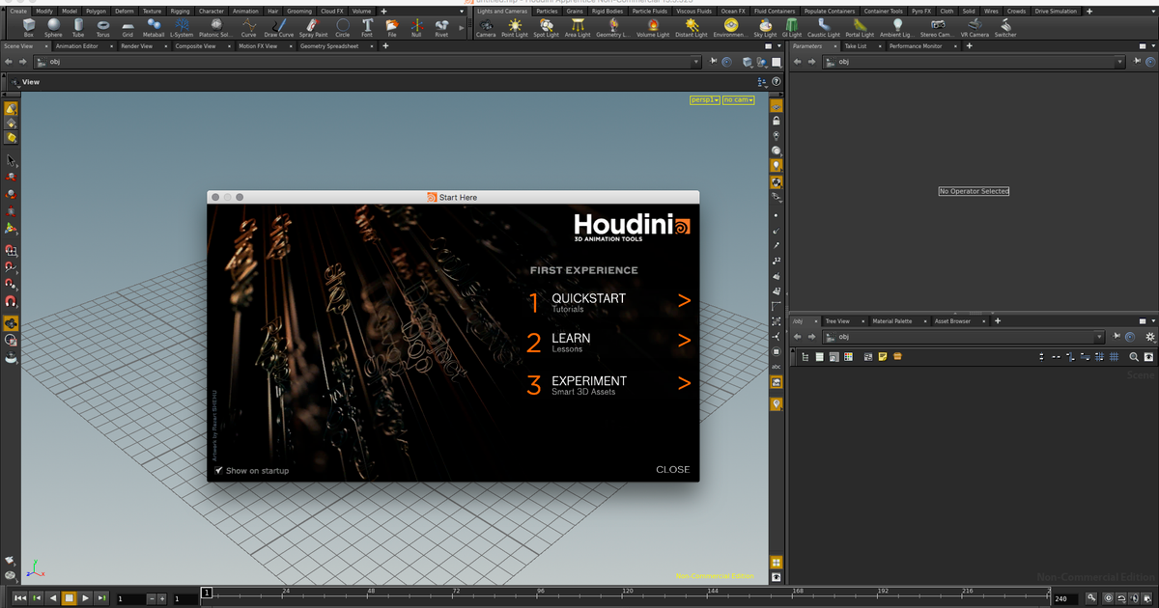Viewport: 1159px width, 608px height.
Task: Click the Switcher shelf tool
Action: pos(1005,27)
